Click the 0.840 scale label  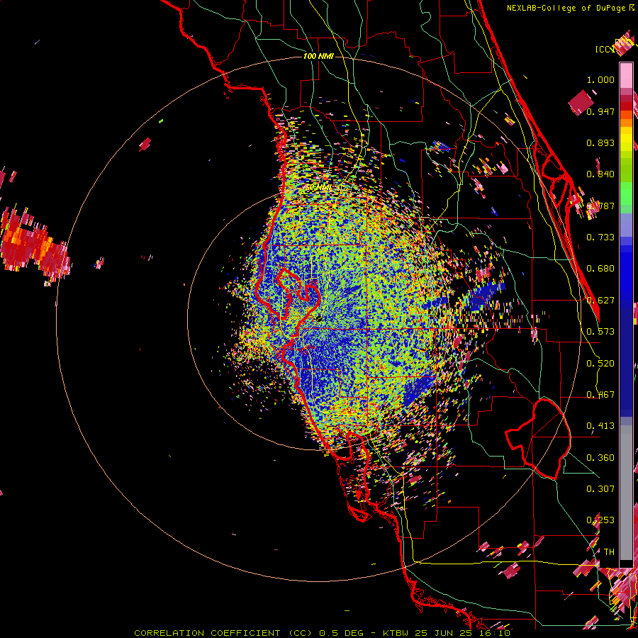[x=600, y=174]
